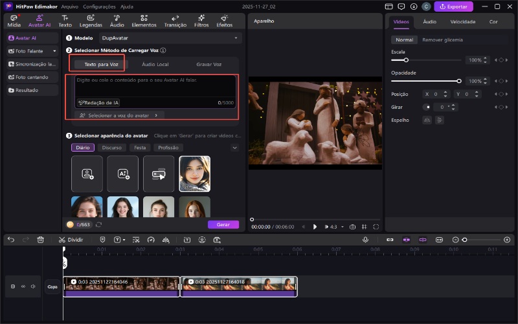Viewport: 518px width, 324px height.
Task: Undo the last action in timeline toolbar
Action: click(11, 240)
